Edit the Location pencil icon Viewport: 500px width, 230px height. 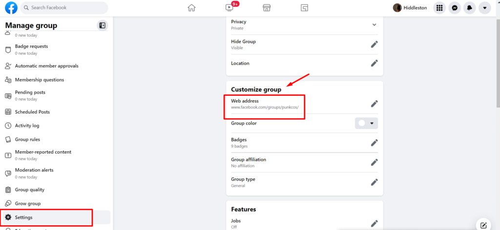(375, 63)
